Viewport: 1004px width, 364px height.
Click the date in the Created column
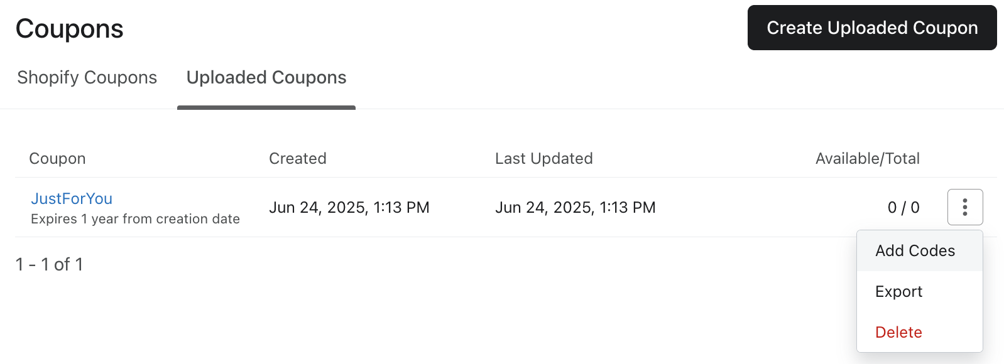349,208
